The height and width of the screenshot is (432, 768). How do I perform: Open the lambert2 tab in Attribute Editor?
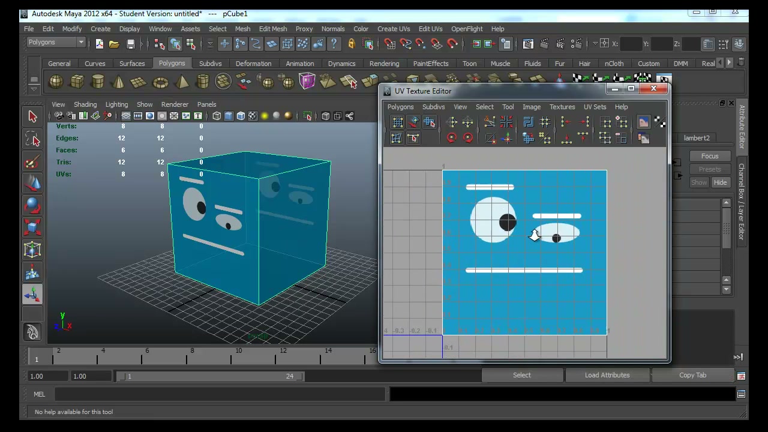point(697,138)
